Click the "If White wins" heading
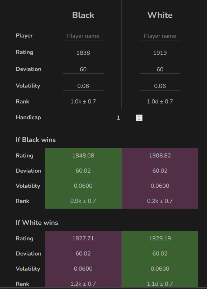Viewport: 207px width, 289px height. point(37,223)
